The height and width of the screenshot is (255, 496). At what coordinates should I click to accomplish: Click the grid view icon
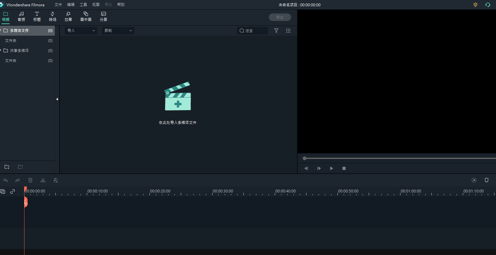[x=288, y=31]
